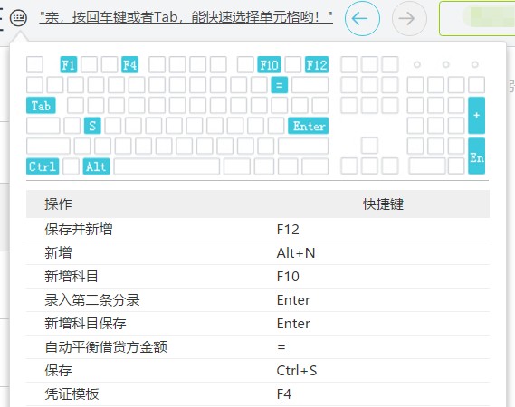Click the highlighted F10 key
The height and width of the screenshot is (407, 515).
click(x=269, y=64)
